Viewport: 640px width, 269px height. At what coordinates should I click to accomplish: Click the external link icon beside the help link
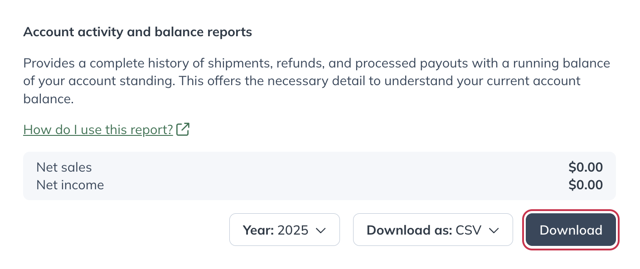[183, 129]
